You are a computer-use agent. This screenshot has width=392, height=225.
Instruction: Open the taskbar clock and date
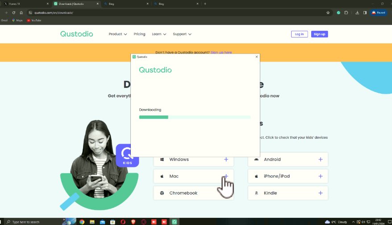click(x=378, y=222)
